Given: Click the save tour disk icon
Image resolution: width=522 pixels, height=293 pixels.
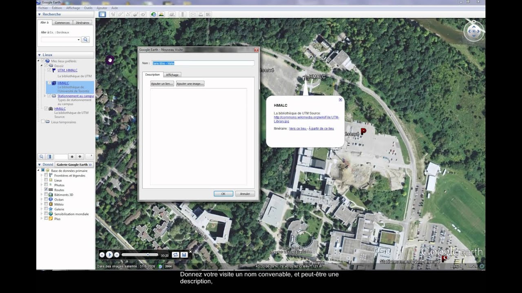Looking at the screenshot, I should point(184,255).
